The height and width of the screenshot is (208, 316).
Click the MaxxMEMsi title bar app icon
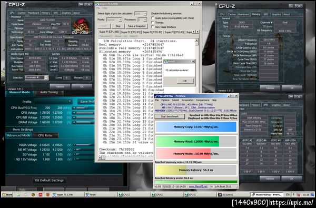[156, 96]
